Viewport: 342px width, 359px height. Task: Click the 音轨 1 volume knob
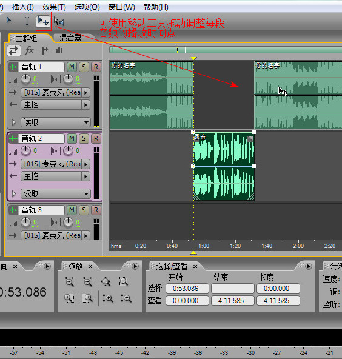coord(25,79)
